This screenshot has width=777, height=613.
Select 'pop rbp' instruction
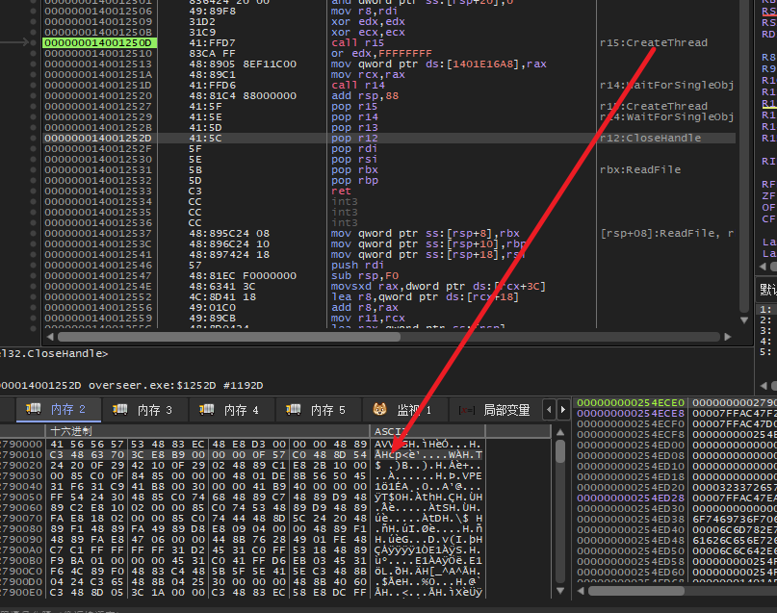coord(354,180)
